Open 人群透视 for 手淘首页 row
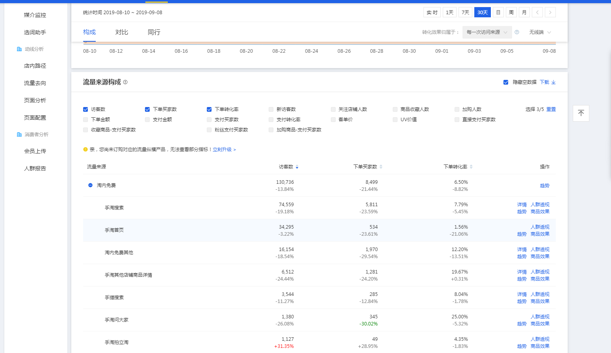This screenshot has height=353, width=611. (x=540, y=227)
